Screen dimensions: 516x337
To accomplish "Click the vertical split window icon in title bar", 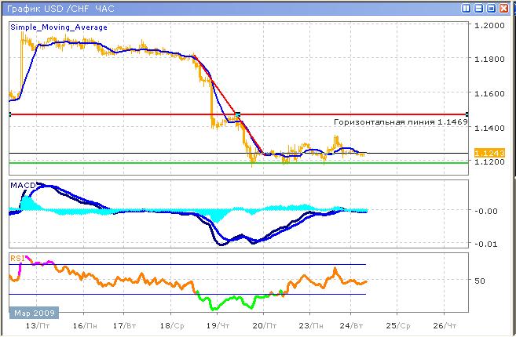I will (x=466, y=9).
